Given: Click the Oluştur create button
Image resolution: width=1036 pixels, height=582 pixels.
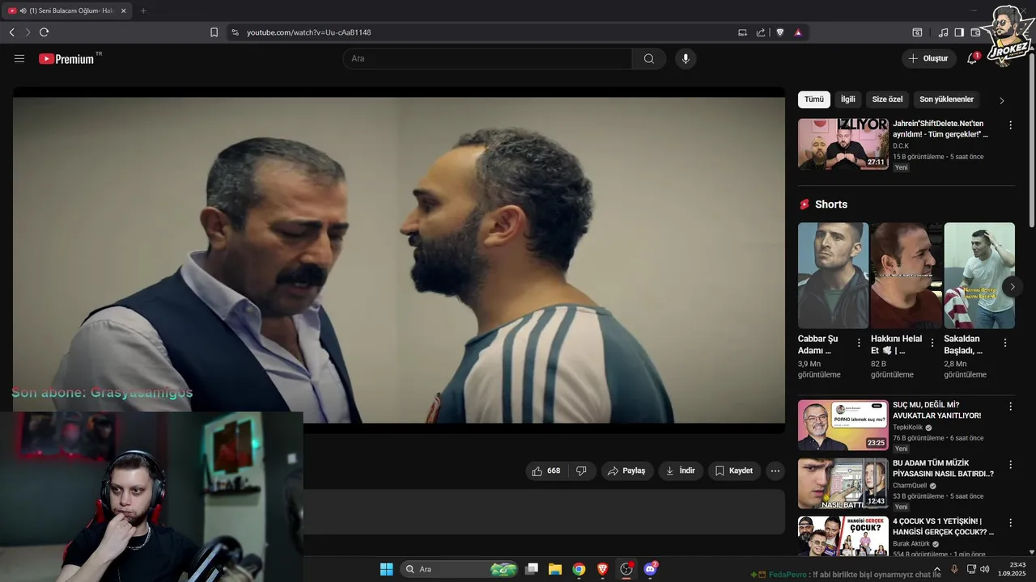Looking at the screenshot, I should pos(928,58).
